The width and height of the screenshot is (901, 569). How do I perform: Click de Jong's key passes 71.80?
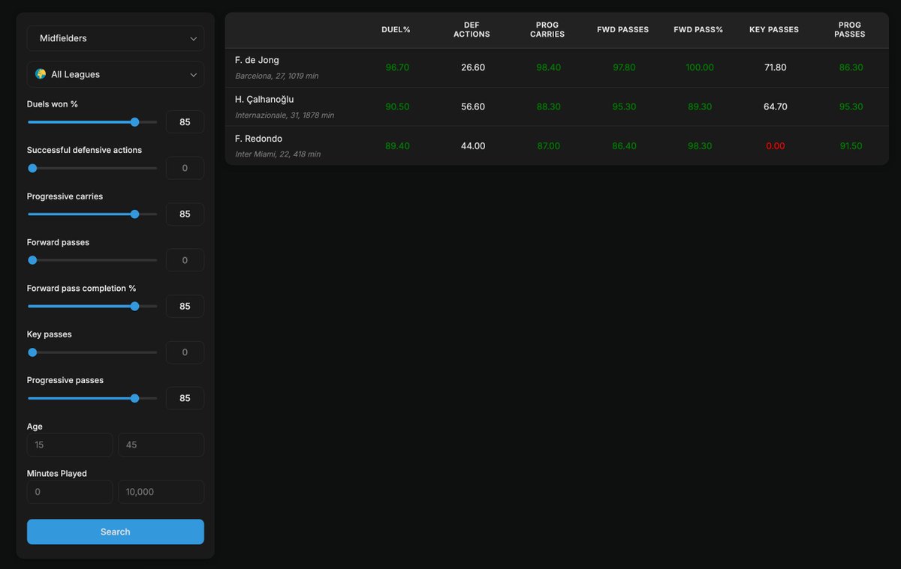pos(775,67)
